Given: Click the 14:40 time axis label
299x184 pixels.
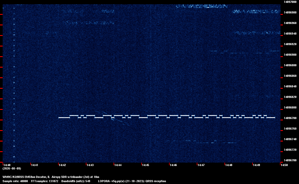Looking at the screenshot, I should pyautogui.click(x=7, y=165).
